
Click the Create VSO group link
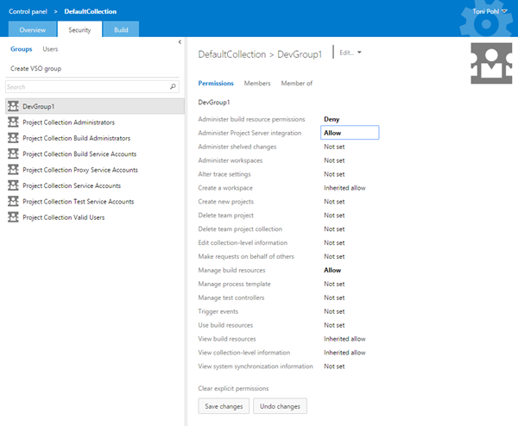[x=35, y=68]
